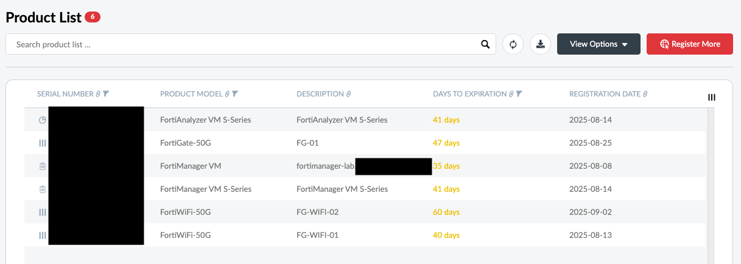This screenshot has width=741, height=264.
Task: Click the FortiAnalyzer VM S-Series description cell
Action: pos(342,120)
